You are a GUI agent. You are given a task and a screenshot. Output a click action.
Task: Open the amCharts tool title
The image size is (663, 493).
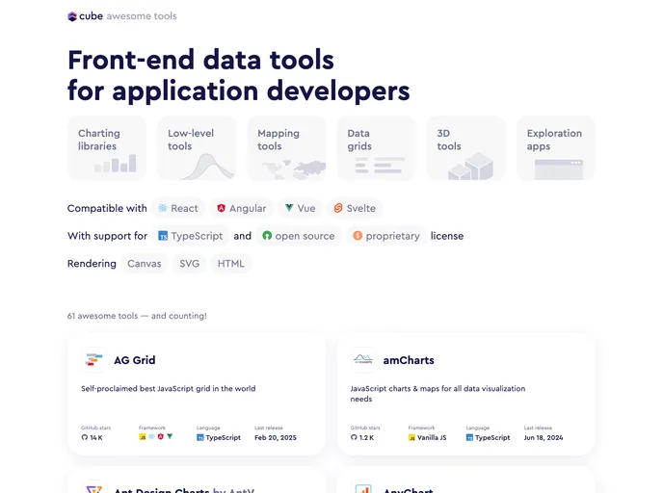(409, 360)
